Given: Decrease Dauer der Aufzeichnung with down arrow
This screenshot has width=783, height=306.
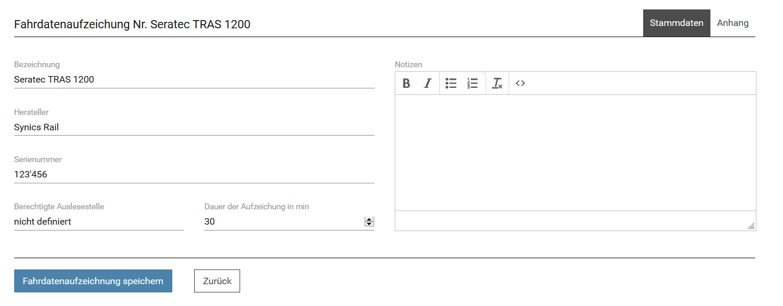Looking at the screenshot, I should pos(369,224).
